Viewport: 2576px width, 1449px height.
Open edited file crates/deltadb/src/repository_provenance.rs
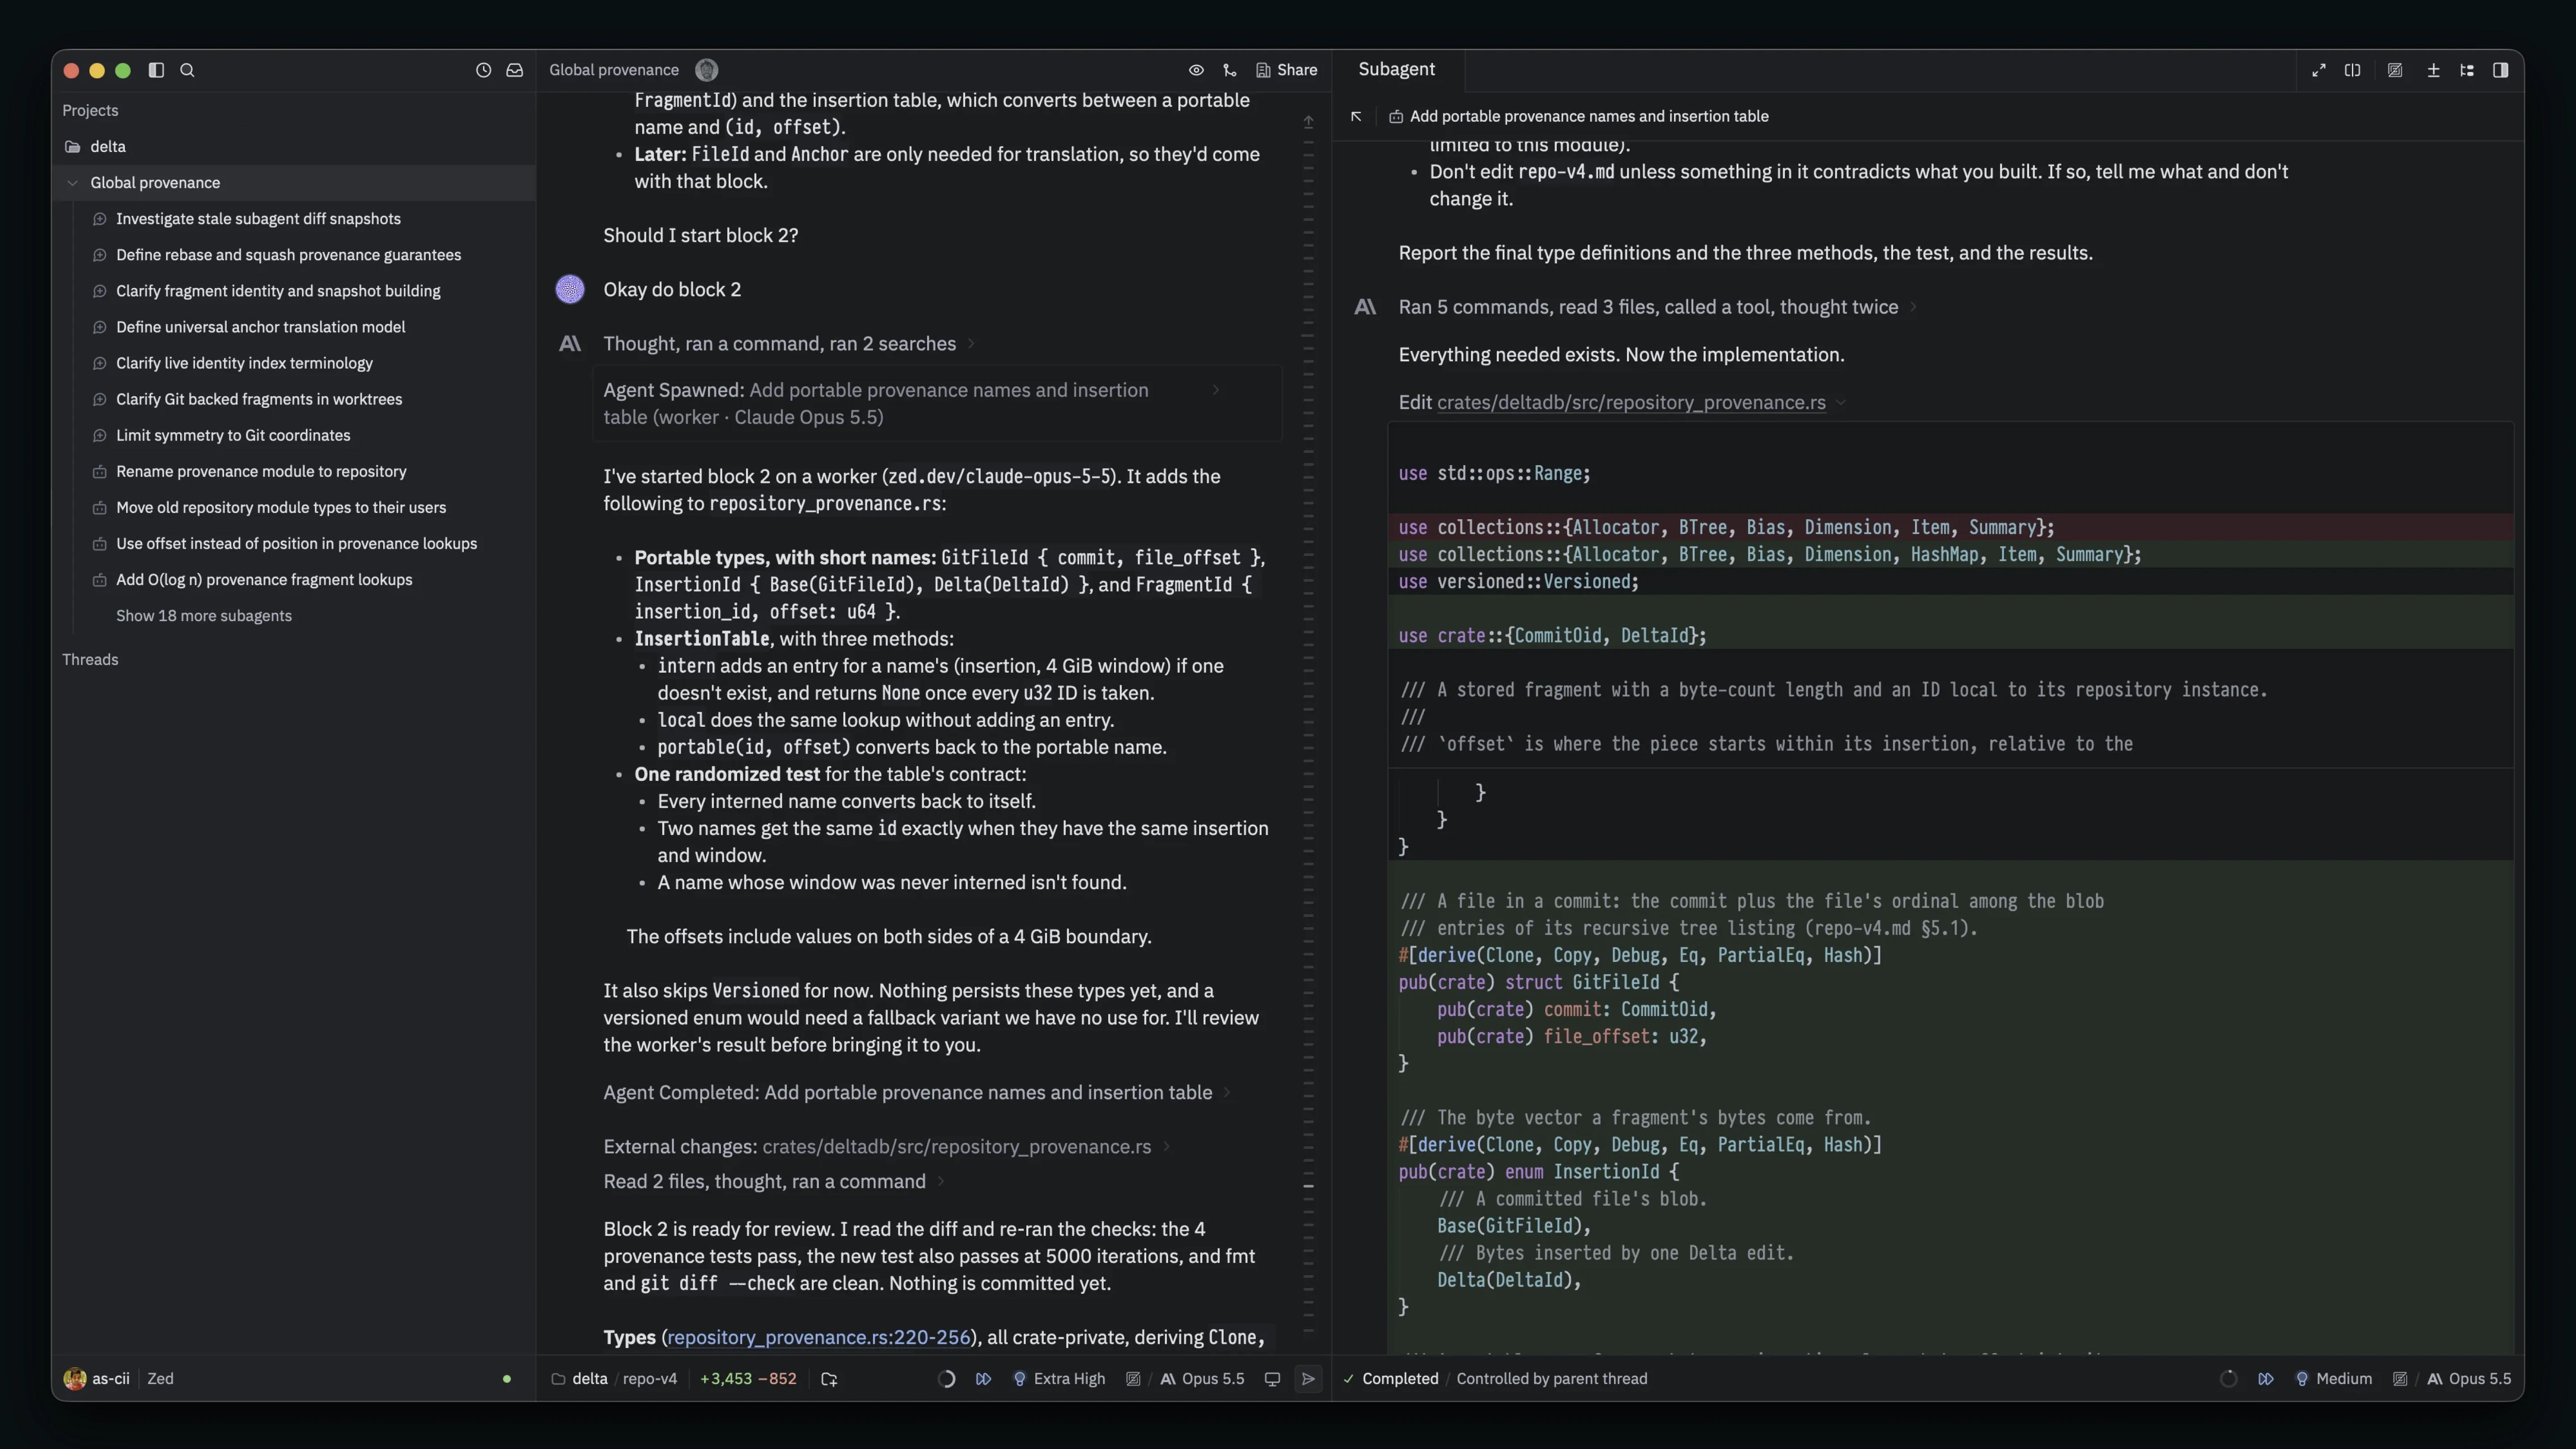click(x=1631, y=403)
